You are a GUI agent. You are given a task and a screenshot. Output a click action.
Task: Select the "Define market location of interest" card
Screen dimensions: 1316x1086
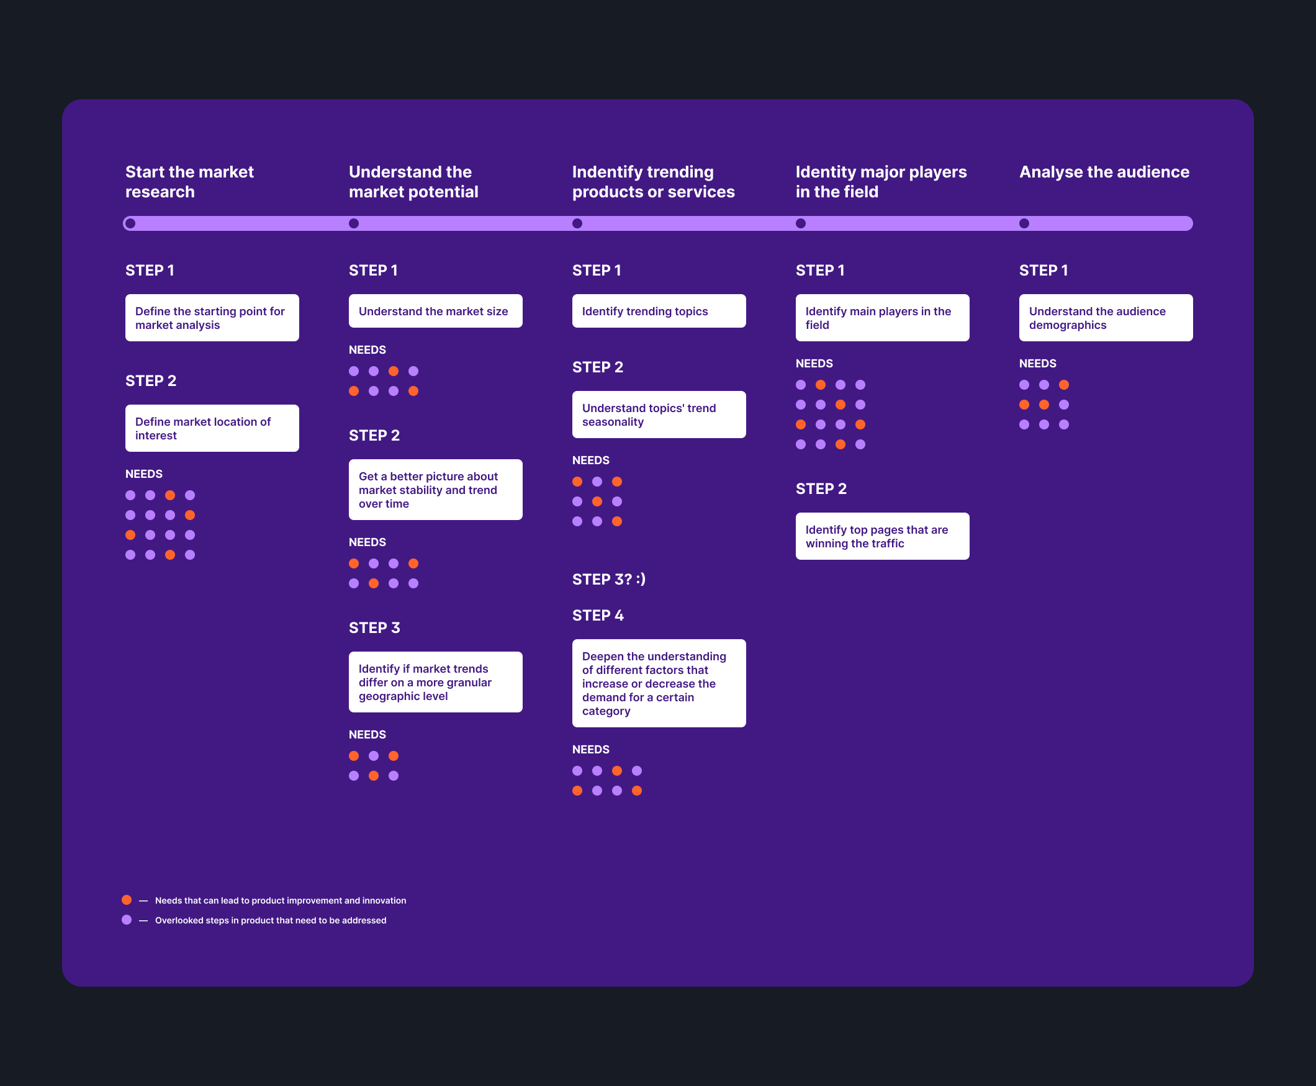point(212,428)
